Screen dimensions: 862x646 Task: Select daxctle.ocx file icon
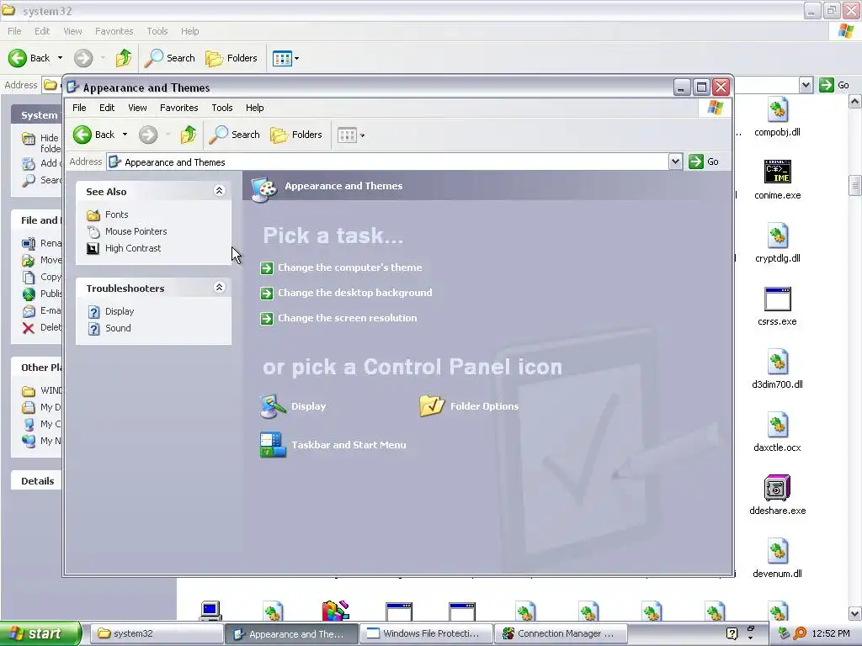point(777,426)
